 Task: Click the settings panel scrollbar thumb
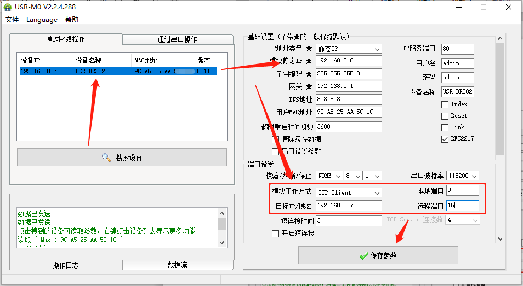coord(500,99)
